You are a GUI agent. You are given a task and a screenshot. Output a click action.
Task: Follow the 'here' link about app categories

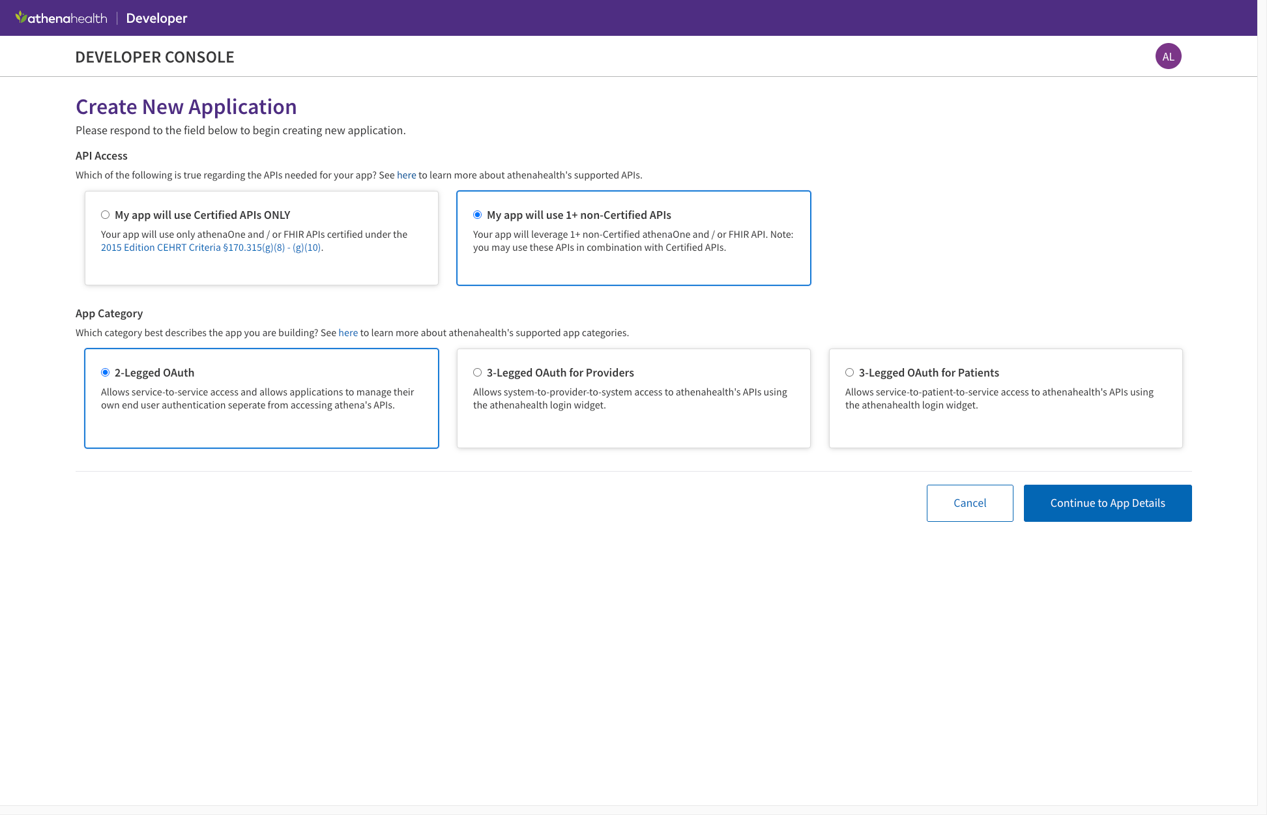coord(348,333)
